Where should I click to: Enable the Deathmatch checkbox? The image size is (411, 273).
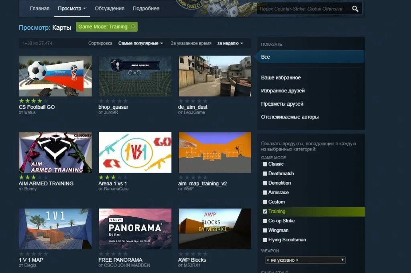[x=265, y=173]
